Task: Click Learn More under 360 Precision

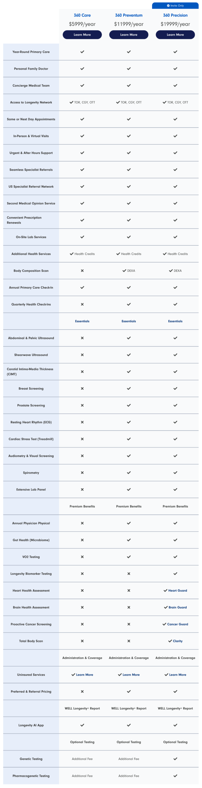Action: click(x=175, y=35)
